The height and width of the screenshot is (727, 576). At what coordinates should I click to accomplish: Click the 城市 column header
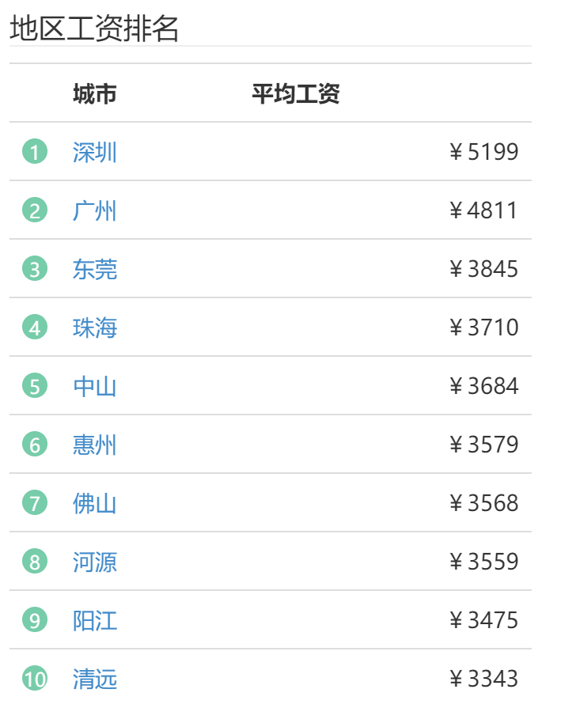(x=95, y=93)
